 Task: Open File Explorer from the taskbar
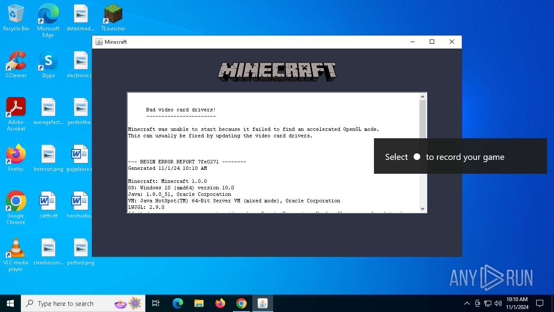point(199,303)
